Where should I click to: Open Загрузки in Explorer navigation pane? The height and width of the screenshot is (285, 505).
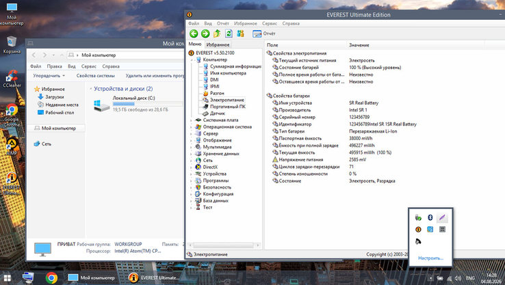[51, 97]
